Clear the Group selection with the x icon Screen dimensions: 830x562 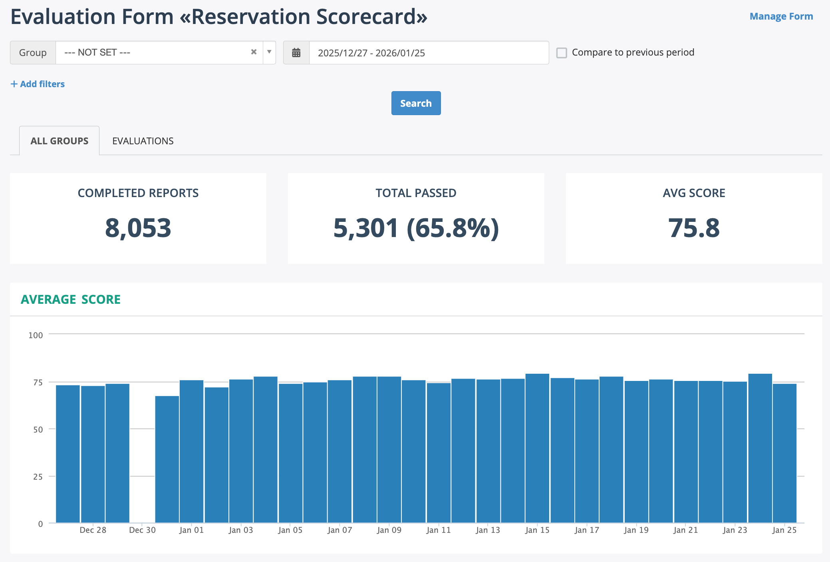(254, 52)
